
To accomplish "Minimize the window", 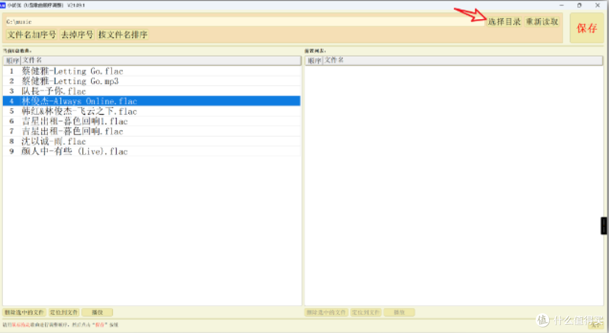I will click(x=562, y=5).
